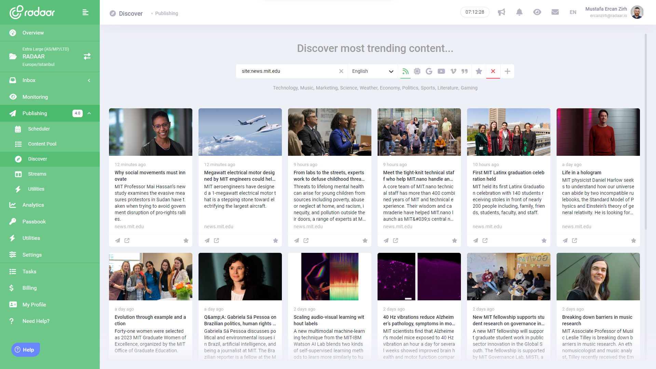Select the Technology topic link
Image resolution: width=656 pixels, height=369 pixels.
pos(285,88)
